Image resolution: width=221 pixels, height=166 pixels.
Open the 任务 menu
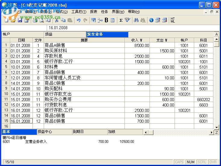click(x=104, y=12)
